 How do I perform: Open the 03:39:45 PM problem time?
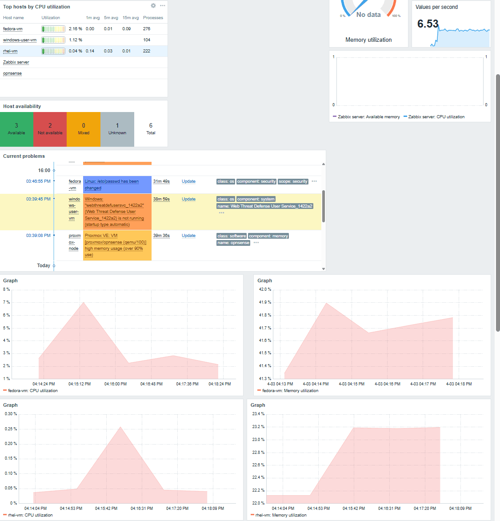point(38,199)
